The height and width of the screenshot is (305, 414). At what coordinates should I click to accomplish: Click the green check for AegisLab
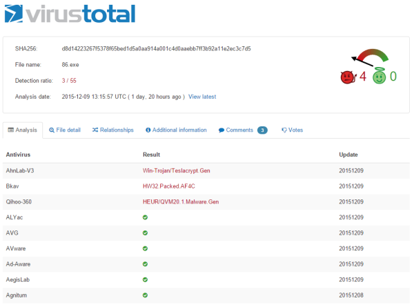click(145, 279)
